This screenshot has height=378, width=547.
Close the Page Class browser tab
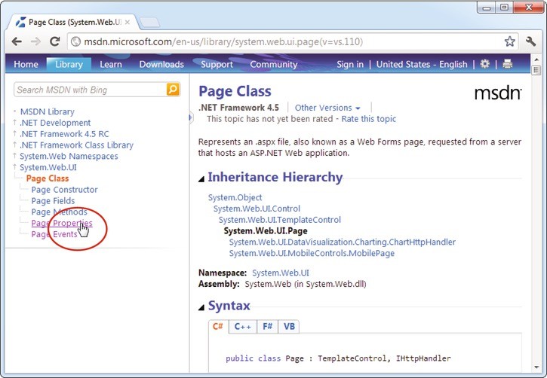[128, 23]
